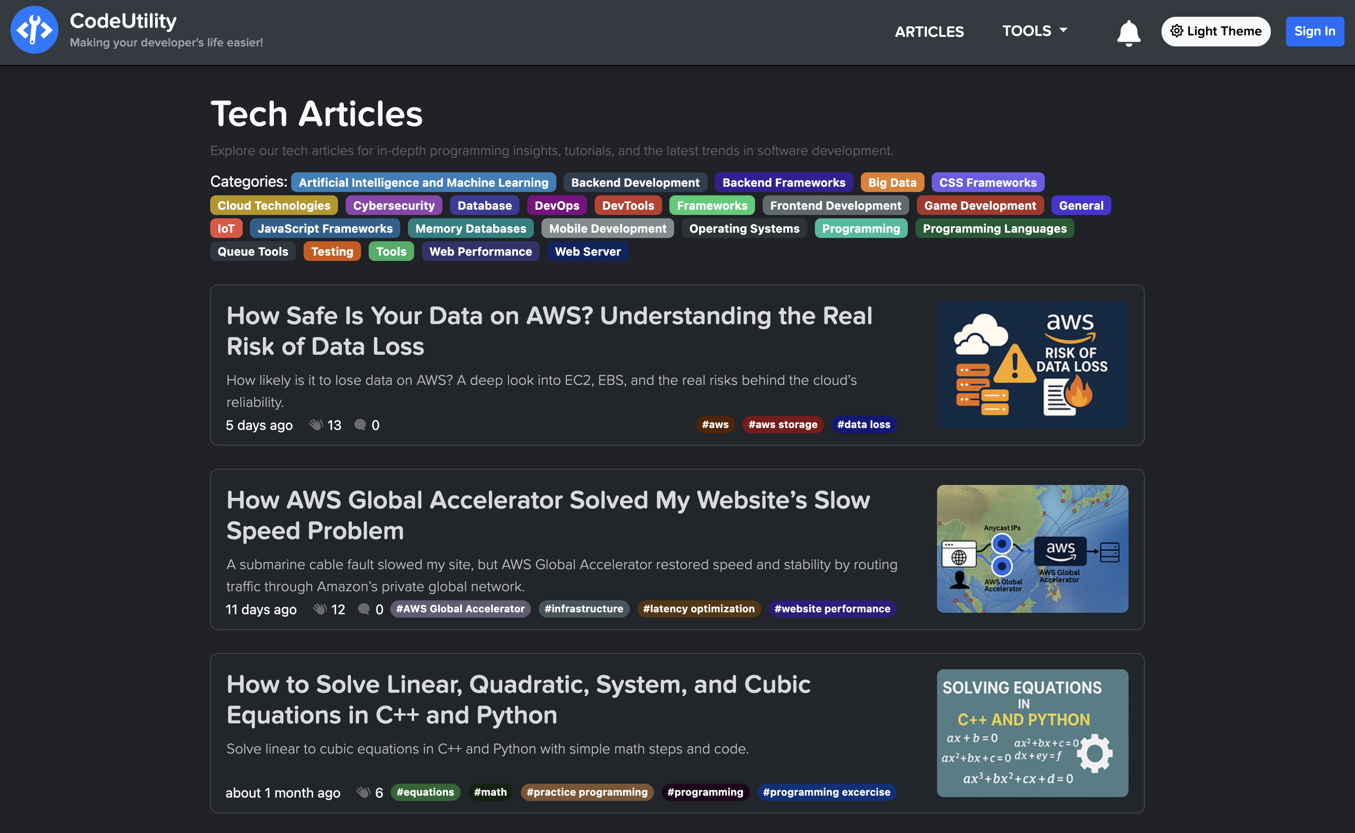Viewport: 1355px width, 833px height.
Task: Click the Solving Equations article thumbnail
Action: (1032, 733)
